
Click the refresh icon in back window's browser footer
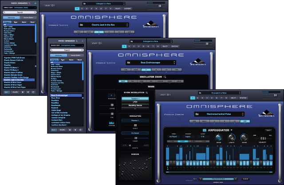[33, 92]
